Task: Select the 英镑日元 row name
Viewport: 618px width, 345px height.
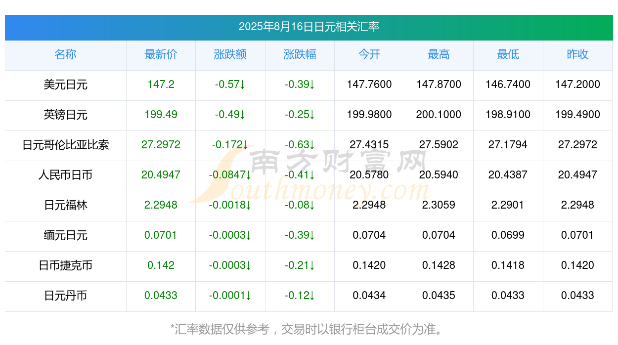Action: (x=65, y=115)
